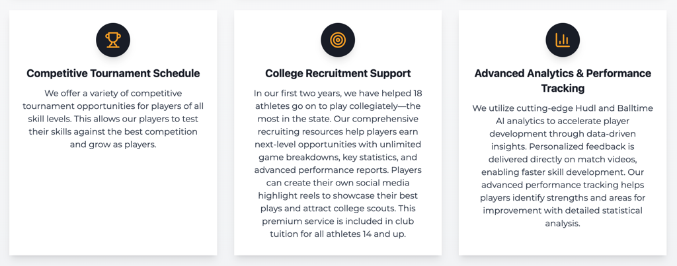Click the tournament opportunities description paragraph
This screenshot has width=677, height=266.
[x=113, y=119]
